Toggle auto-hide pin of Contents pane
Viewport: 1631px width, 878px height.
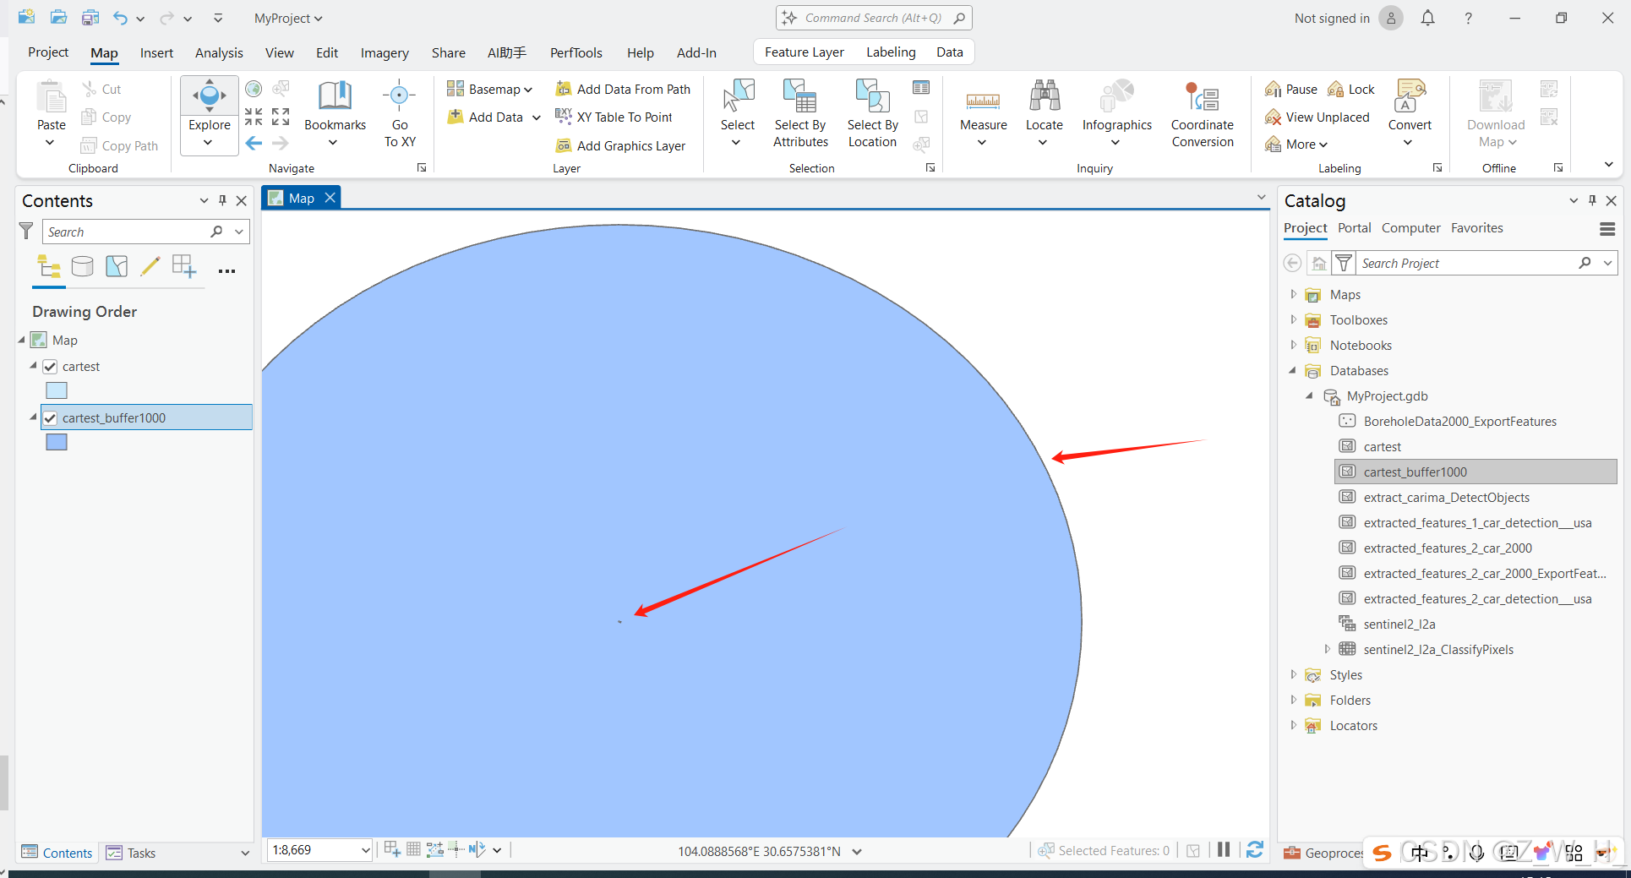point(222,200)
